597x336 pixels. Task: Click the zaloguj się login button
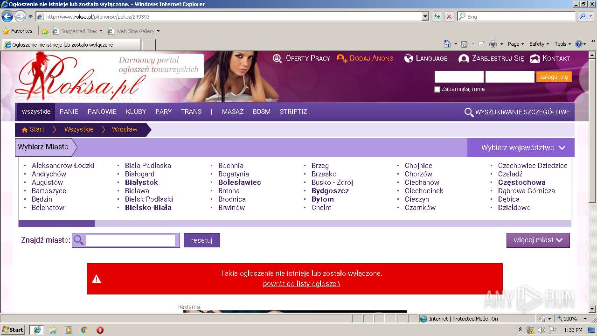(554, 77)
